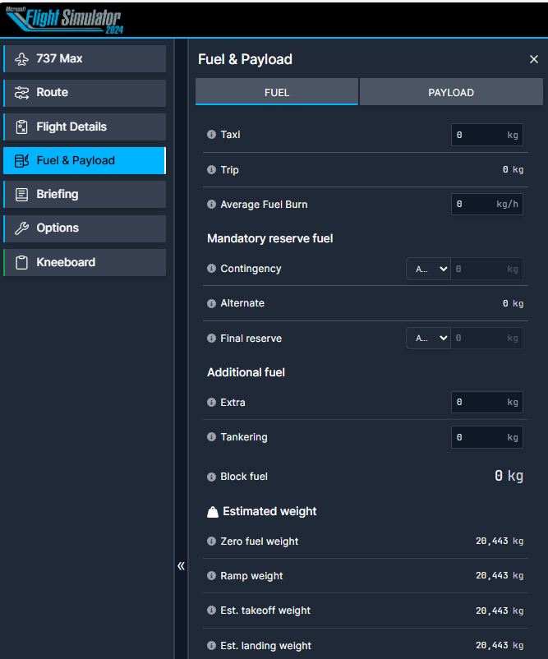Click the info icon next to Trip

(x=211, y=170)
